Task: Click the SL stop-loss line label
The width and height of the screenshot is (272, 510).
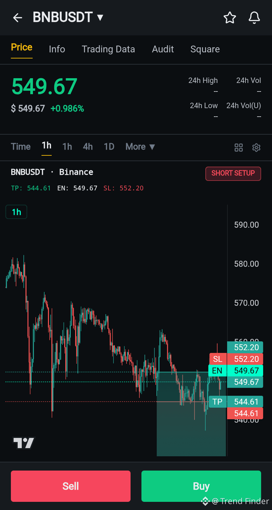Action: [x=218, y=359]
